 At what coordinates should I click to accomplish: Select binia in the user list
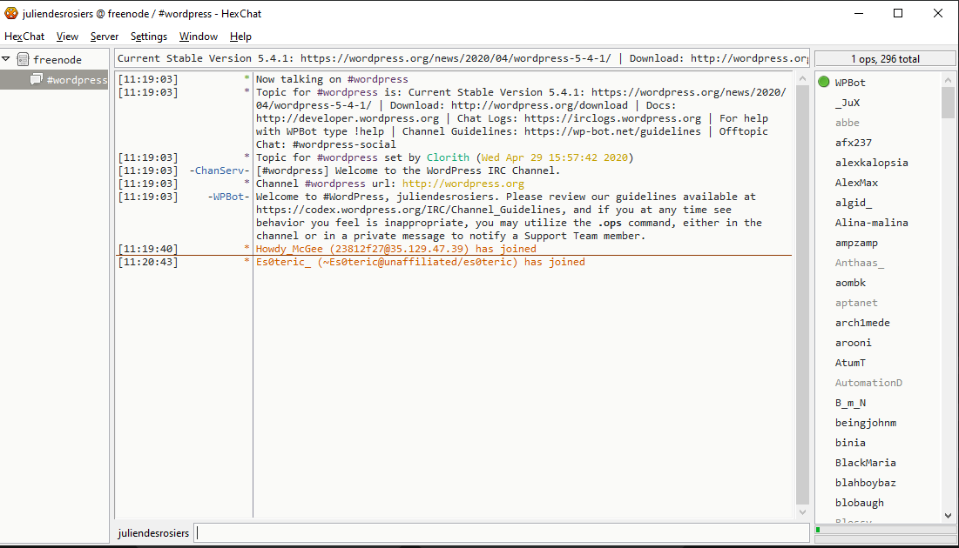click(850, 443)
